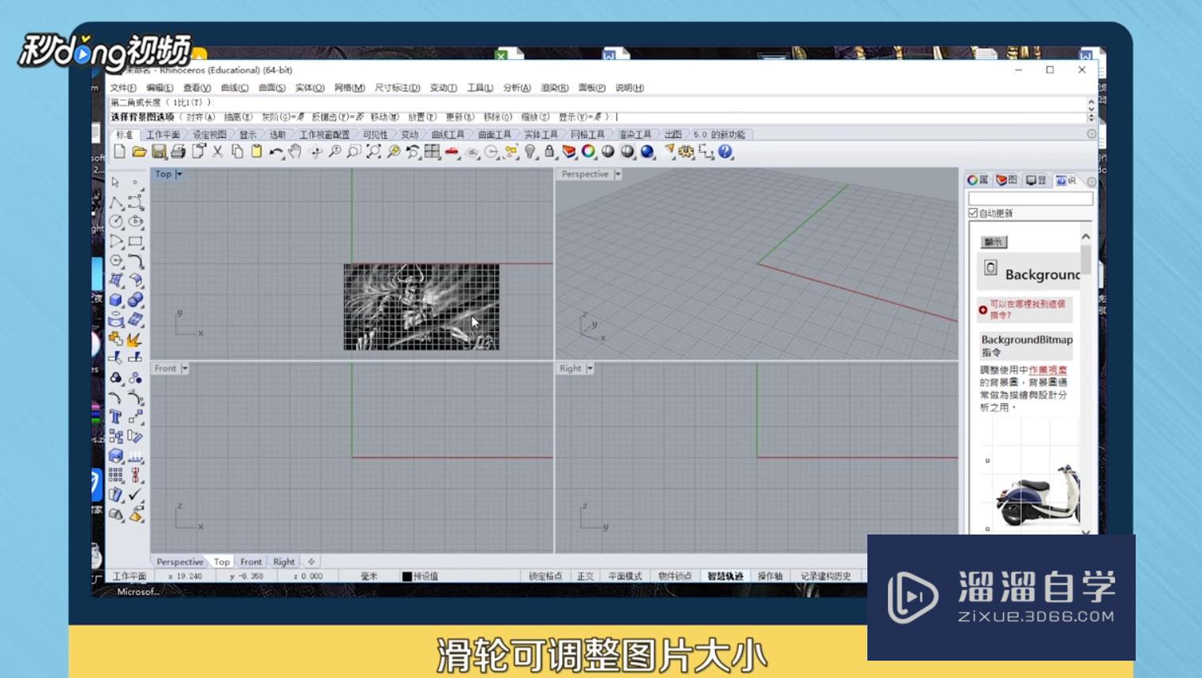Click the Zoom Extents icon

point(374,151)
